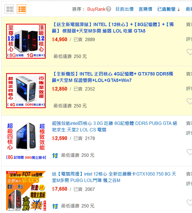This screenshot has height=213, width=192.
Task: Favorite the $2,590 quad-core PC heart icon
Action: click(190, 152)
